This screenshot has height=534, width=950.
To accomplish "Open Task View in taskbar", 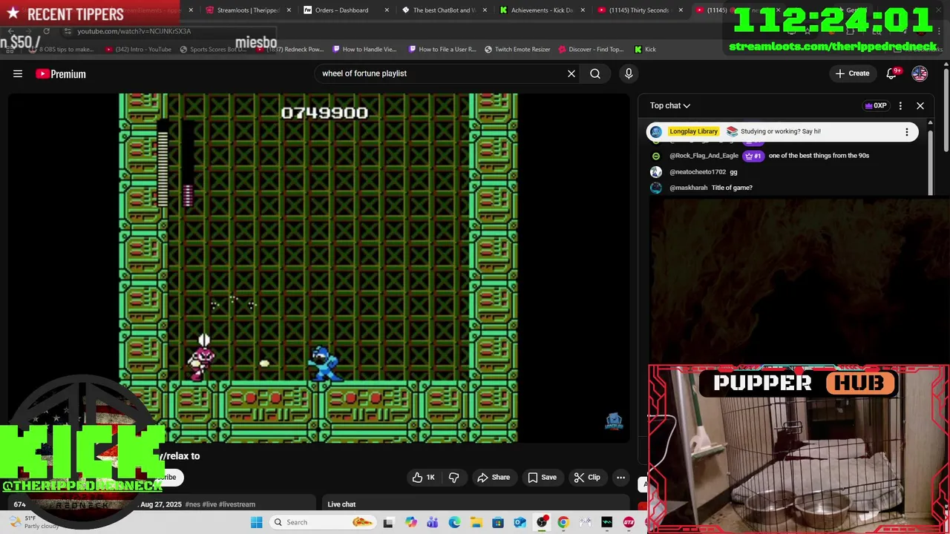I will click(x=388, y=522).
